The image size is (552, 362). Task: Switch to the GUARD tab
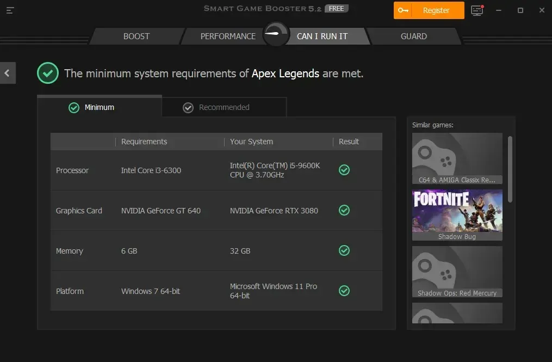414,36
